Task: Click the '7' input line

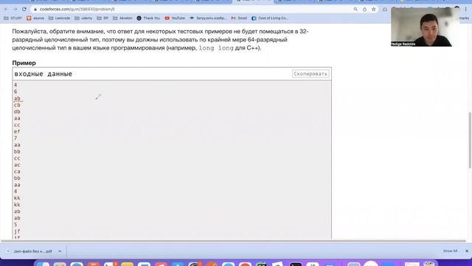Action: pos(15,138)
